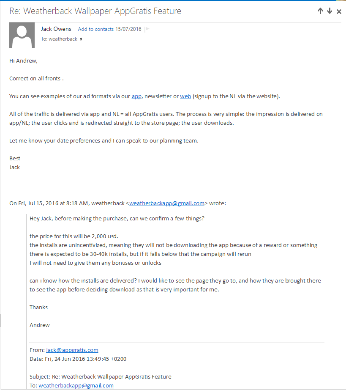Select sender name Jack Owens
The image size is (346, 390).
56,29
